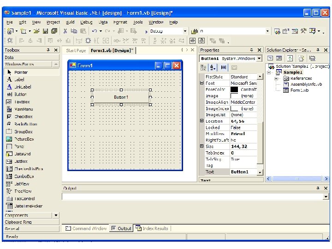The width and height of the screenshot is (332, 249).
Task: Collapse the Sample1 project node
Action: [269, 72]
